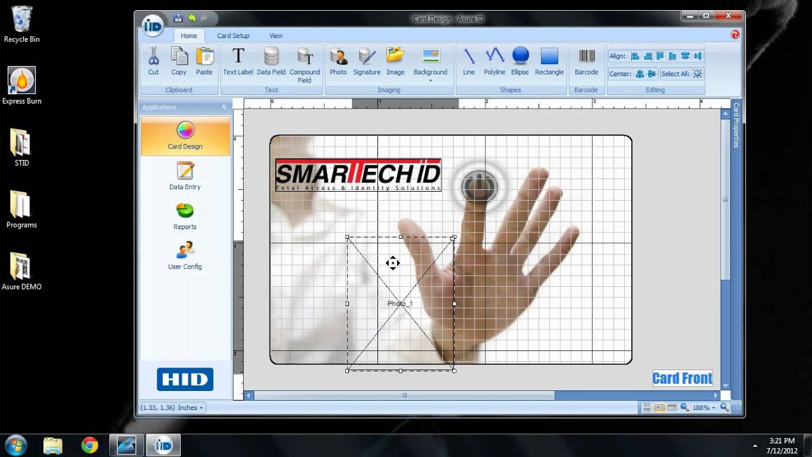Zoom in using the plus magnifier
This screenshot has width=812, height=457.
[724, 407]
